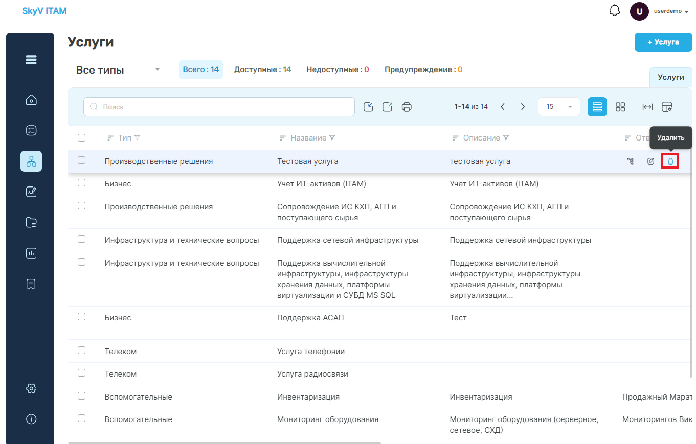Open the bar chart reports sidebar icon
The height and width of the screenshot is (444, 696).
click(31, 253)
